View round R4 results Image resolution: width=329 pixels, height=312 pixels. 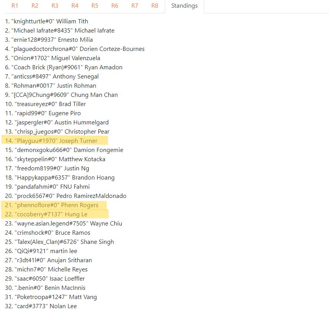75,6
